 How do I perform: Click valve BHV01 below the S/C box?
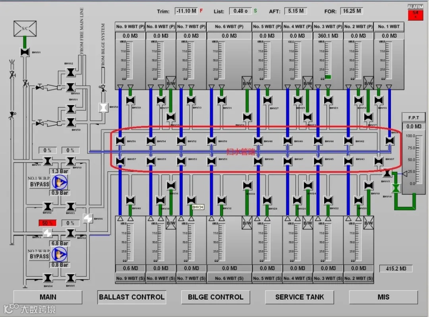(x=25, y=52)
